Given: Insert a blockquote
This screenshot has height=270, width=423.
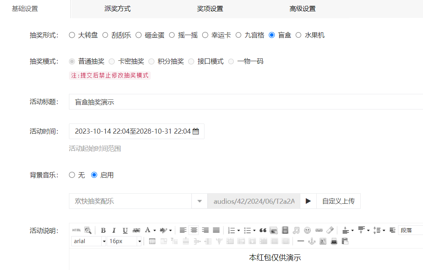Looking at the screenshot, I should coord(263,230).
